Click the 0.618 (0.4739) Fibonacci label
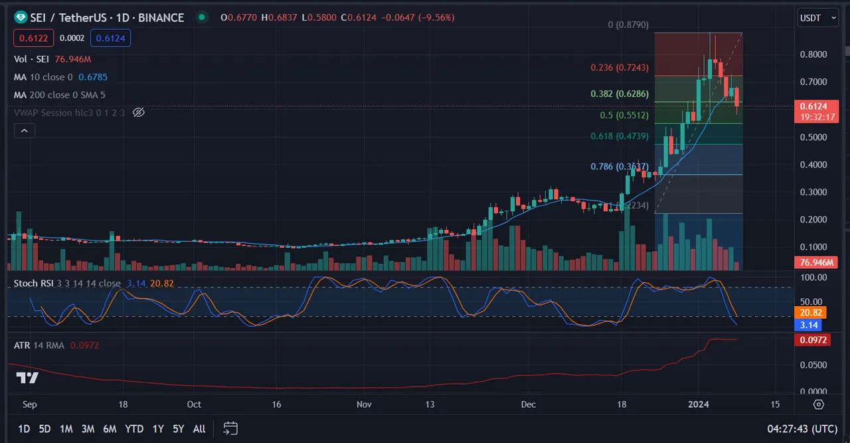This screenshot has height=443, width=850. (x=620, y=136)
